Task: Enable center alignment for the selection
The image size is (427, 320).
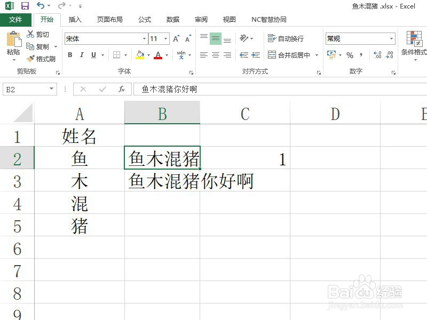Action: pyautogui.click(x=216, y=55)
